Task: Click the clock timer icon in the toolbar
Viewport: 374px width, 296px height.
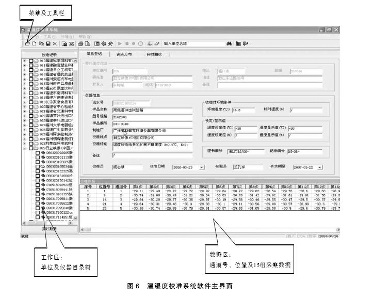Action: coord(140,43)
